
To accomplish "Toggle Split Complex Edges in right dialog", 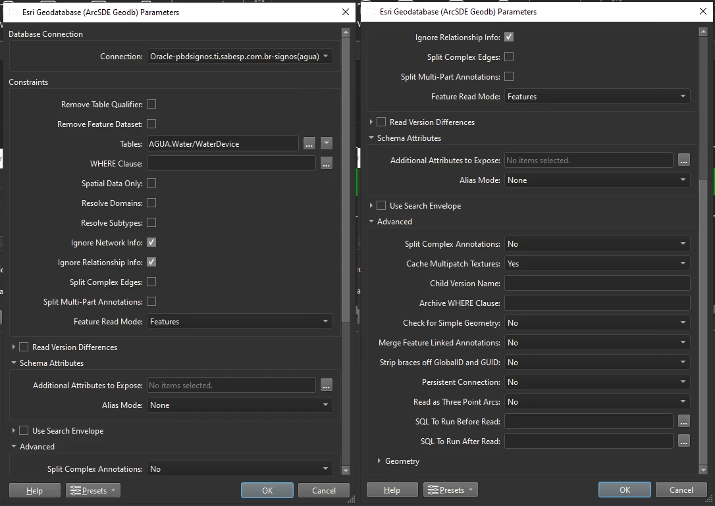I will tap(509, 57).
